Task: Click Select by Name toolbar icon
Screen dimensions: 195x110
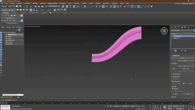Action: click(20, 6)
